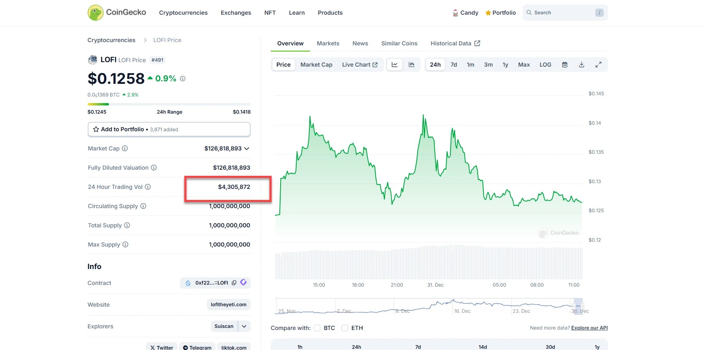The width and height of the screenshot is (705, 350).
Task: Toggle the LOG scale option
Action: [x=545, y=65]
